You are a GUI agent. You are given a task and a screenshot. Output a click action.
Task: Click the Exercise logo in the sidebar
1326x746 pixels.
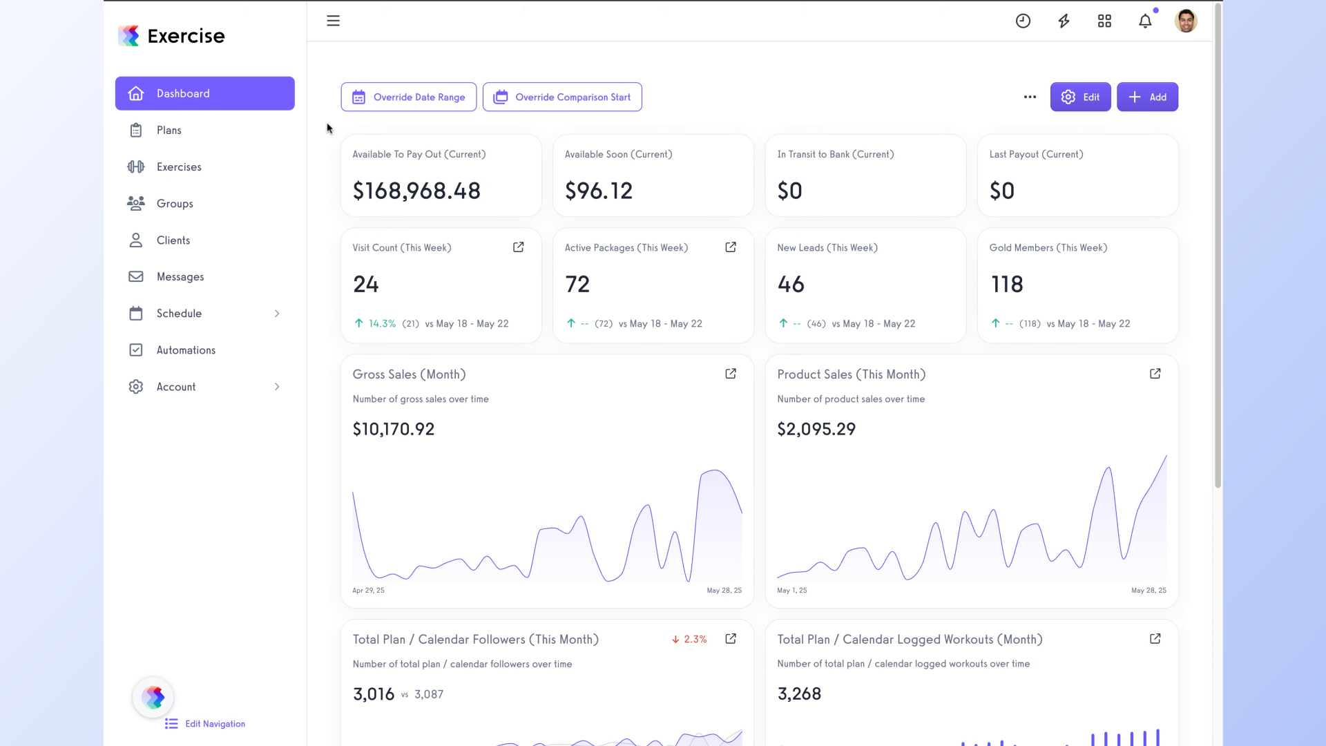[171, 36]
